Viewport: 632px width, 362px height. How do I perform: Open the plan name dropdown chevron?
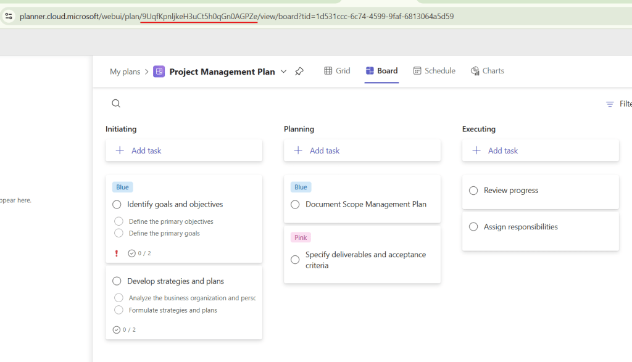point(283,71)
